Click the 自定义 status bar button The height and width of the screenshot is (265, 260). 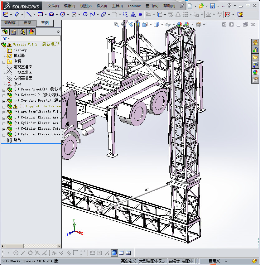(x=214, y=261)
